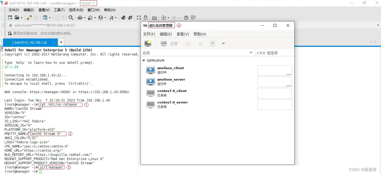Viewport: 381px width, 174px height.
Task: Expand the globe encoding dropdown arrow
Action: pos(105,18)
